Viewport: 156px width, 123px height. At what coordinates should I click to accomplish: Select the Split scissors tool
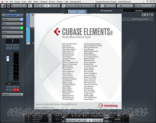tap(69, 6)
